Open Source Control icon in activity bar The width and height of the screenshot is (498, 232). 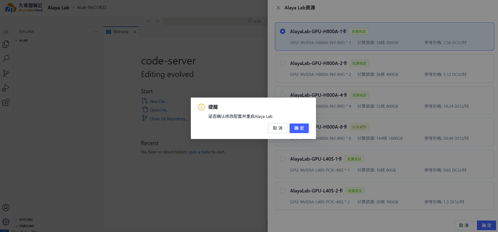click(x=6, y=73)
